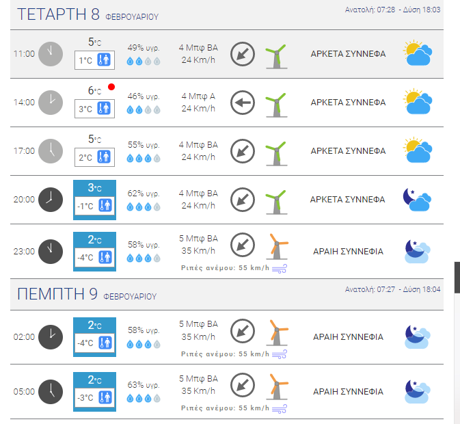Click the ΑΡΚΕΤΑ ΣΥΝΝΕΦΑ label at 14:00
460x424 pixels.
click(x=348, y=103)
